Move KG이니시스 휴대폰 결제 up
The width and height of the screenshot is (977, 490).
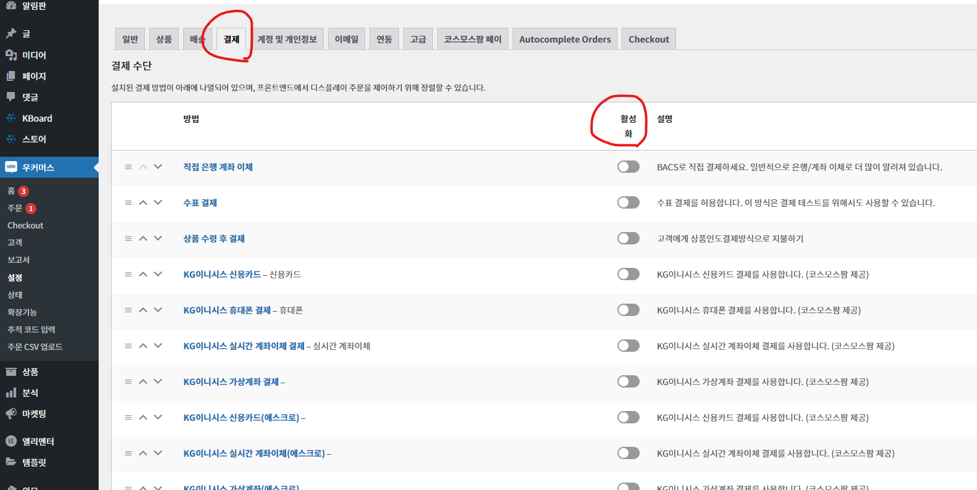143,310
